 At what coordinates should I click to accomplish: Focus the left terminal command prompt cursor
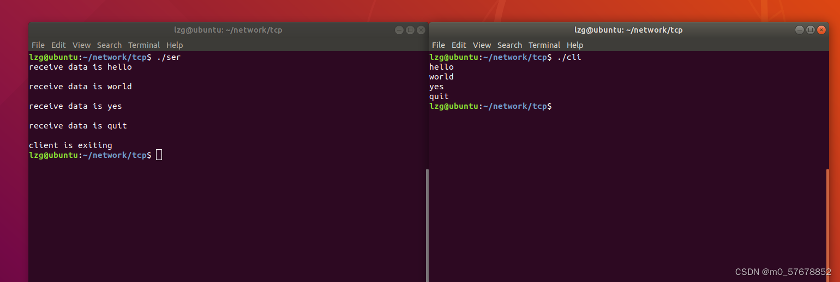pyautogui.click(x=159, y=155)
